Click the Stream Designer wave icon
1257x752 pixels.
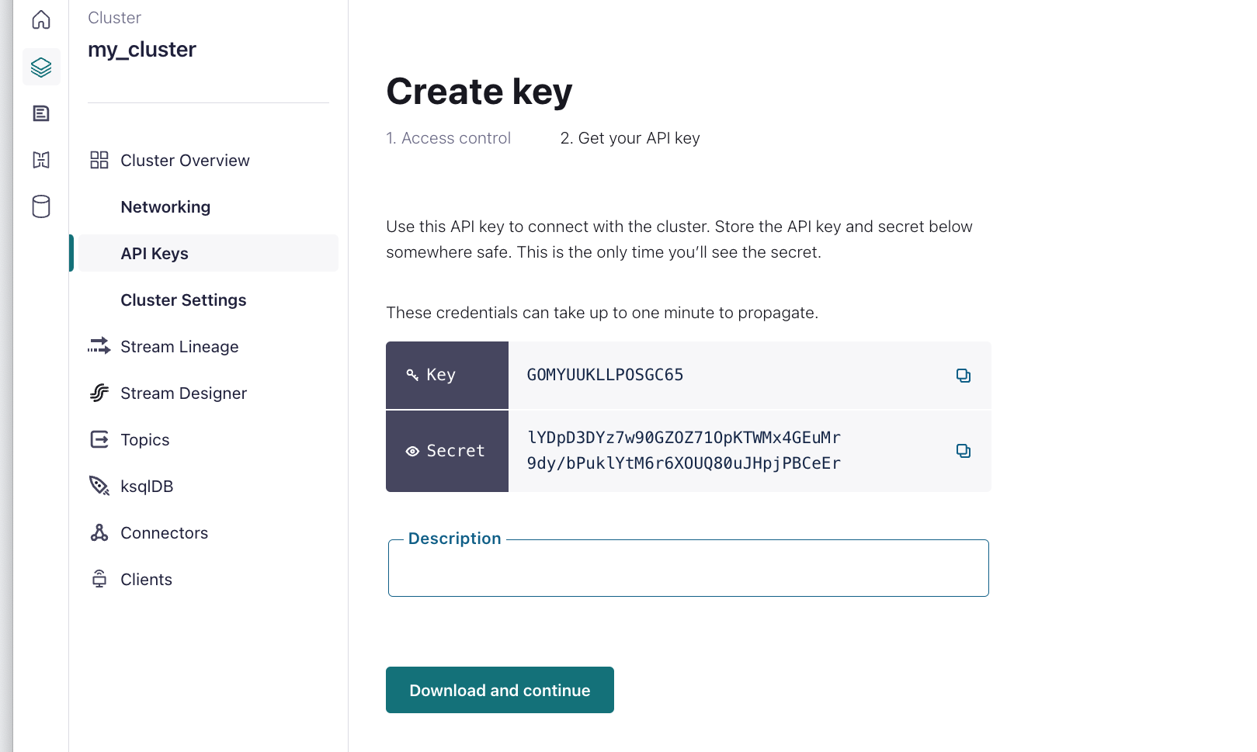[x=99, y=393]
